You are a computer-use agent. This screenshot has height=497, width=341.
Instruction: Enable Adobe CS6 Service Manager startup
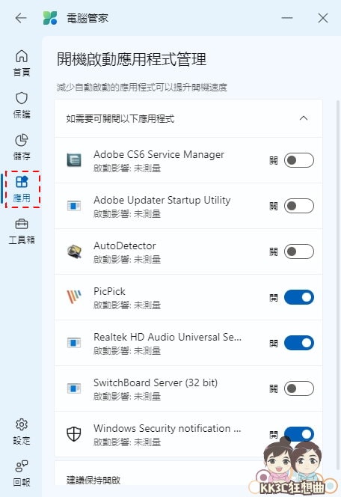click(299, 160)
